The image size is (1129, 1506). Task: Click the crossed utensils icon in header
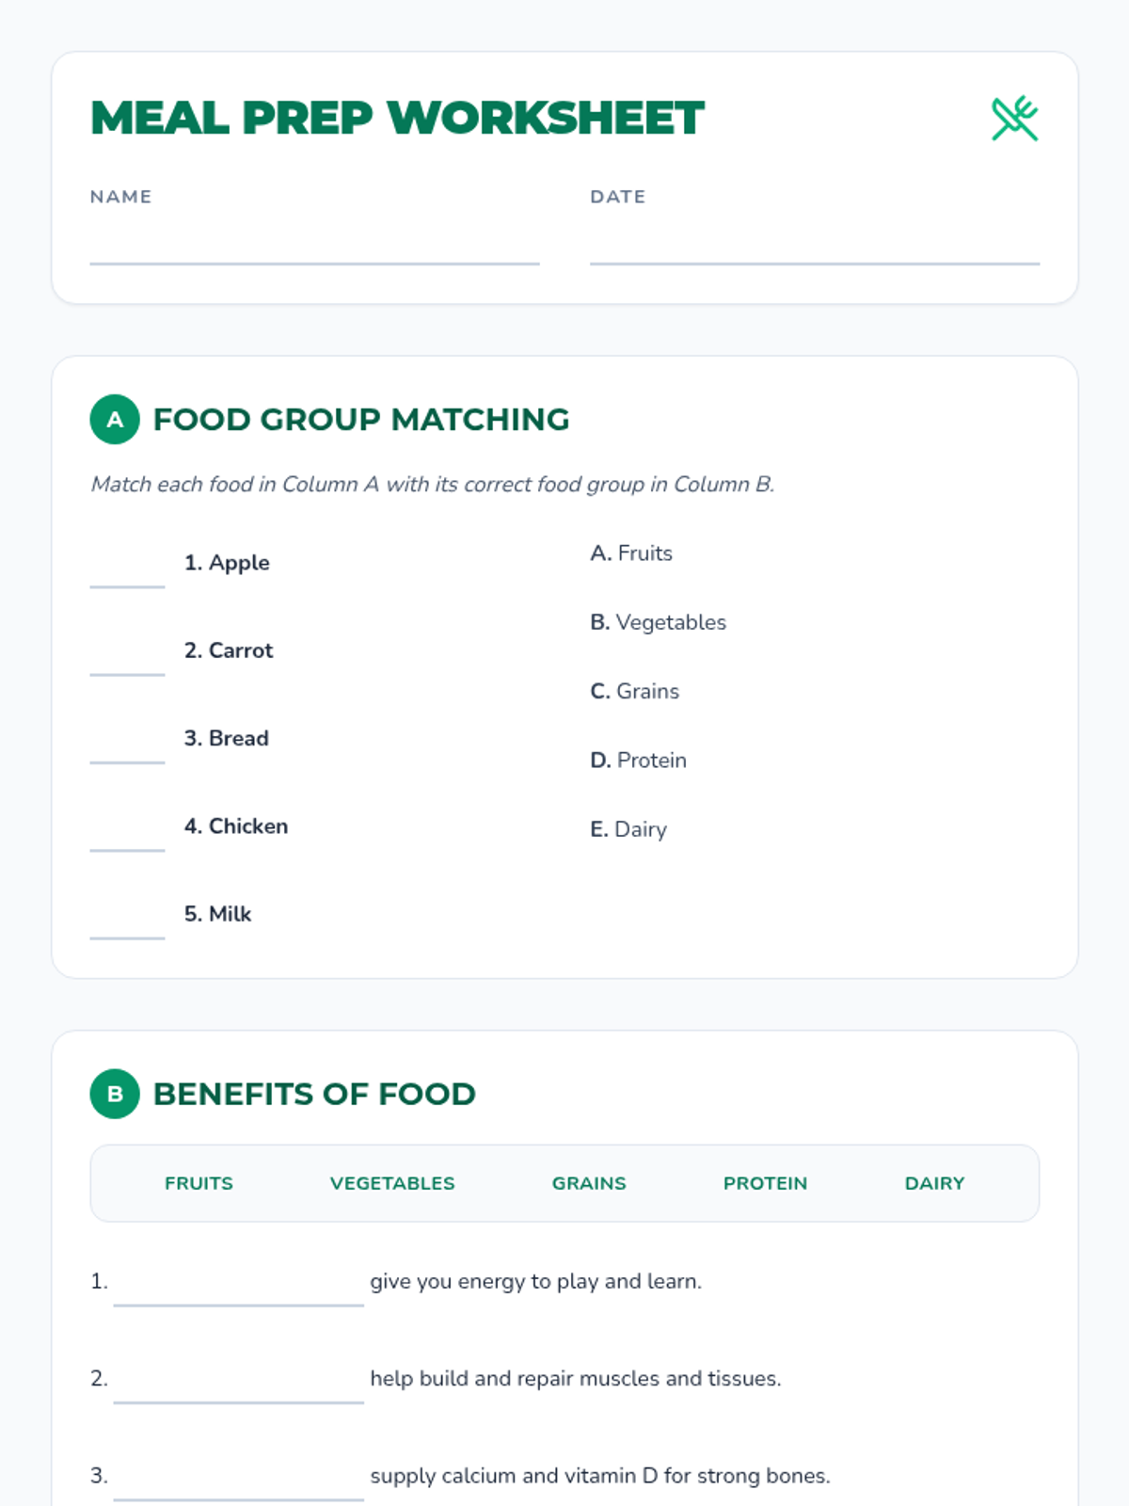pos(1014,119)
